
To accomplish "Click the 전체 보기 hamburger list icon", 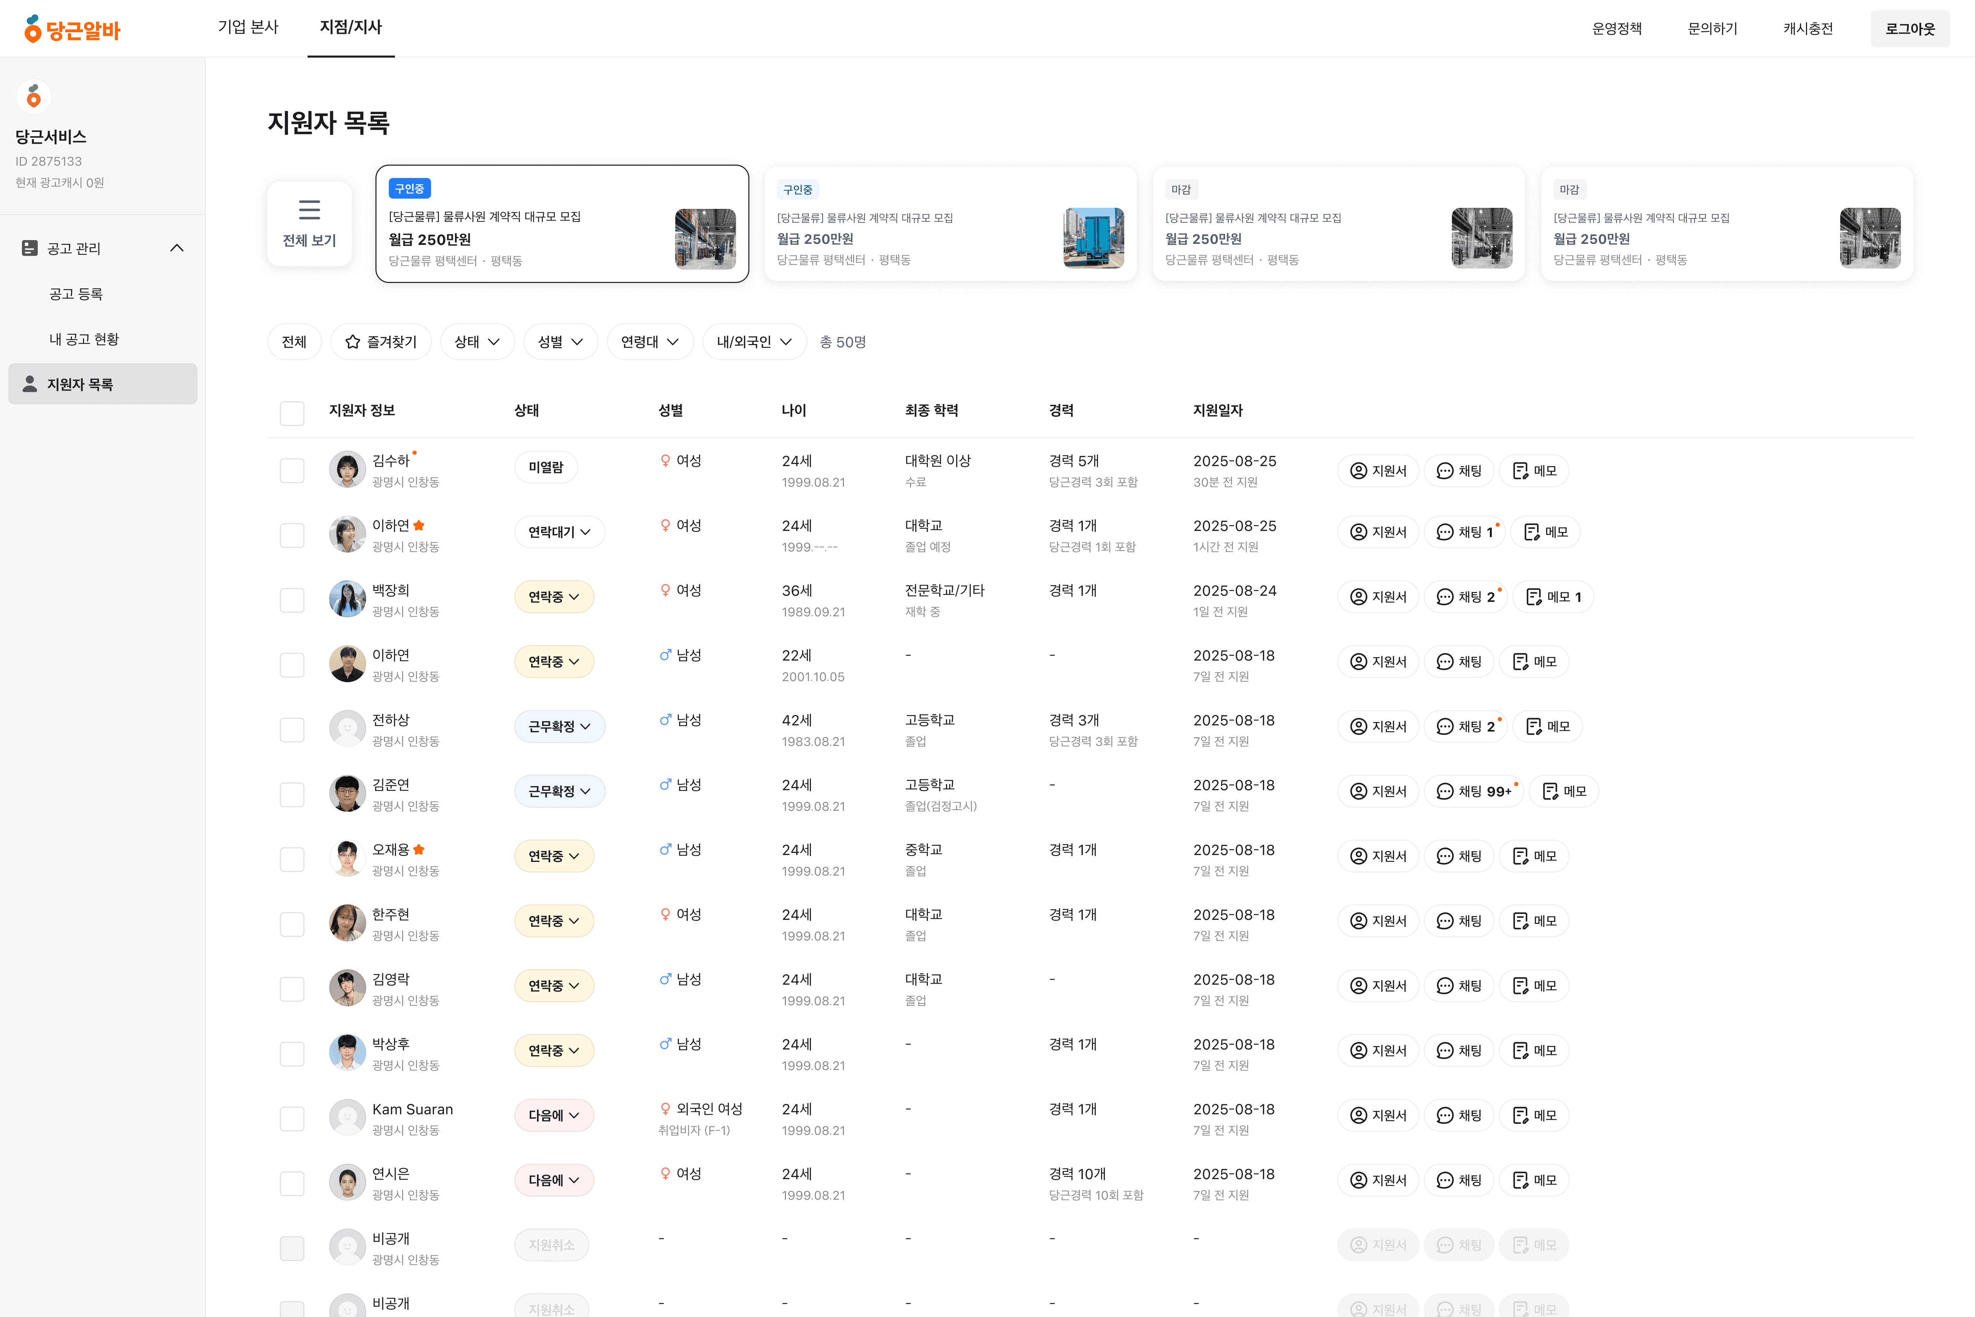I will tap(309, 209).
